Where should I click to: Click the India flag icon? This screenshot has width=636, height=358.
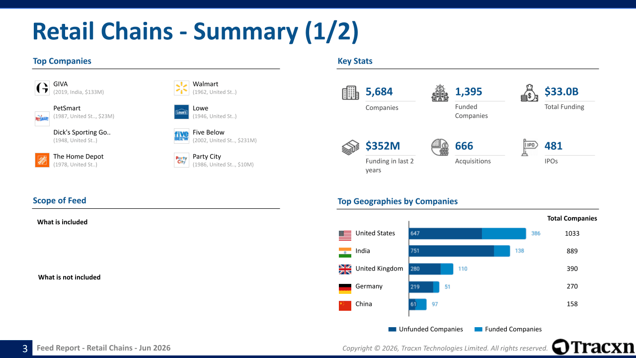pos(345,252)
